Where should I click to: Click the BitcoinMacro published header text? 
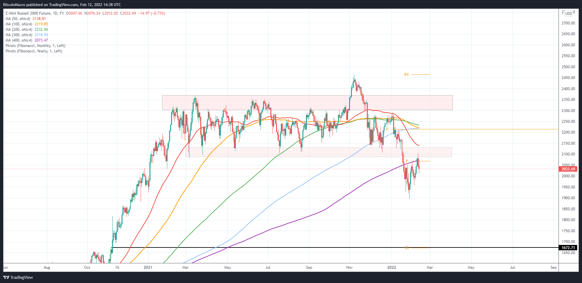tap(62, 5)
